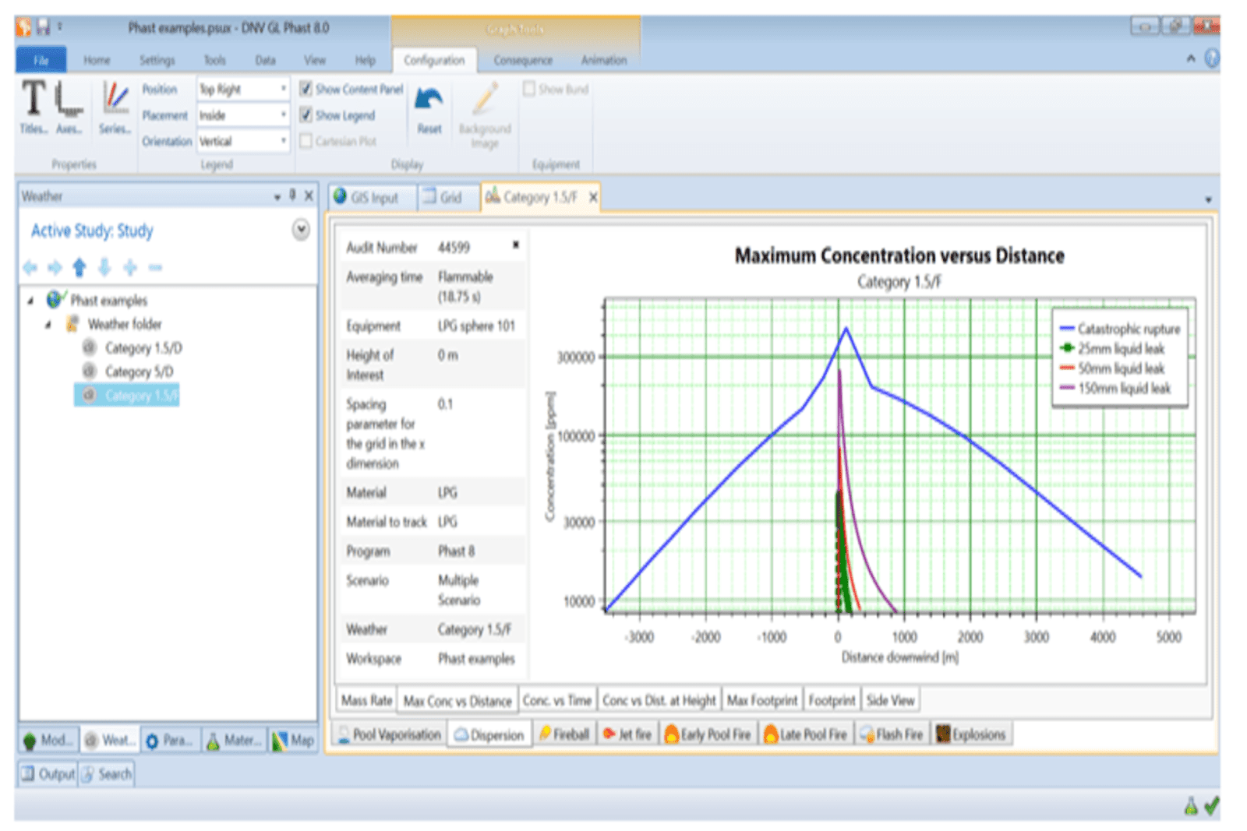Click the blue left arrow in Weather panel
Viewport: 1247px width, 831px height.
(x=30, y=268)
